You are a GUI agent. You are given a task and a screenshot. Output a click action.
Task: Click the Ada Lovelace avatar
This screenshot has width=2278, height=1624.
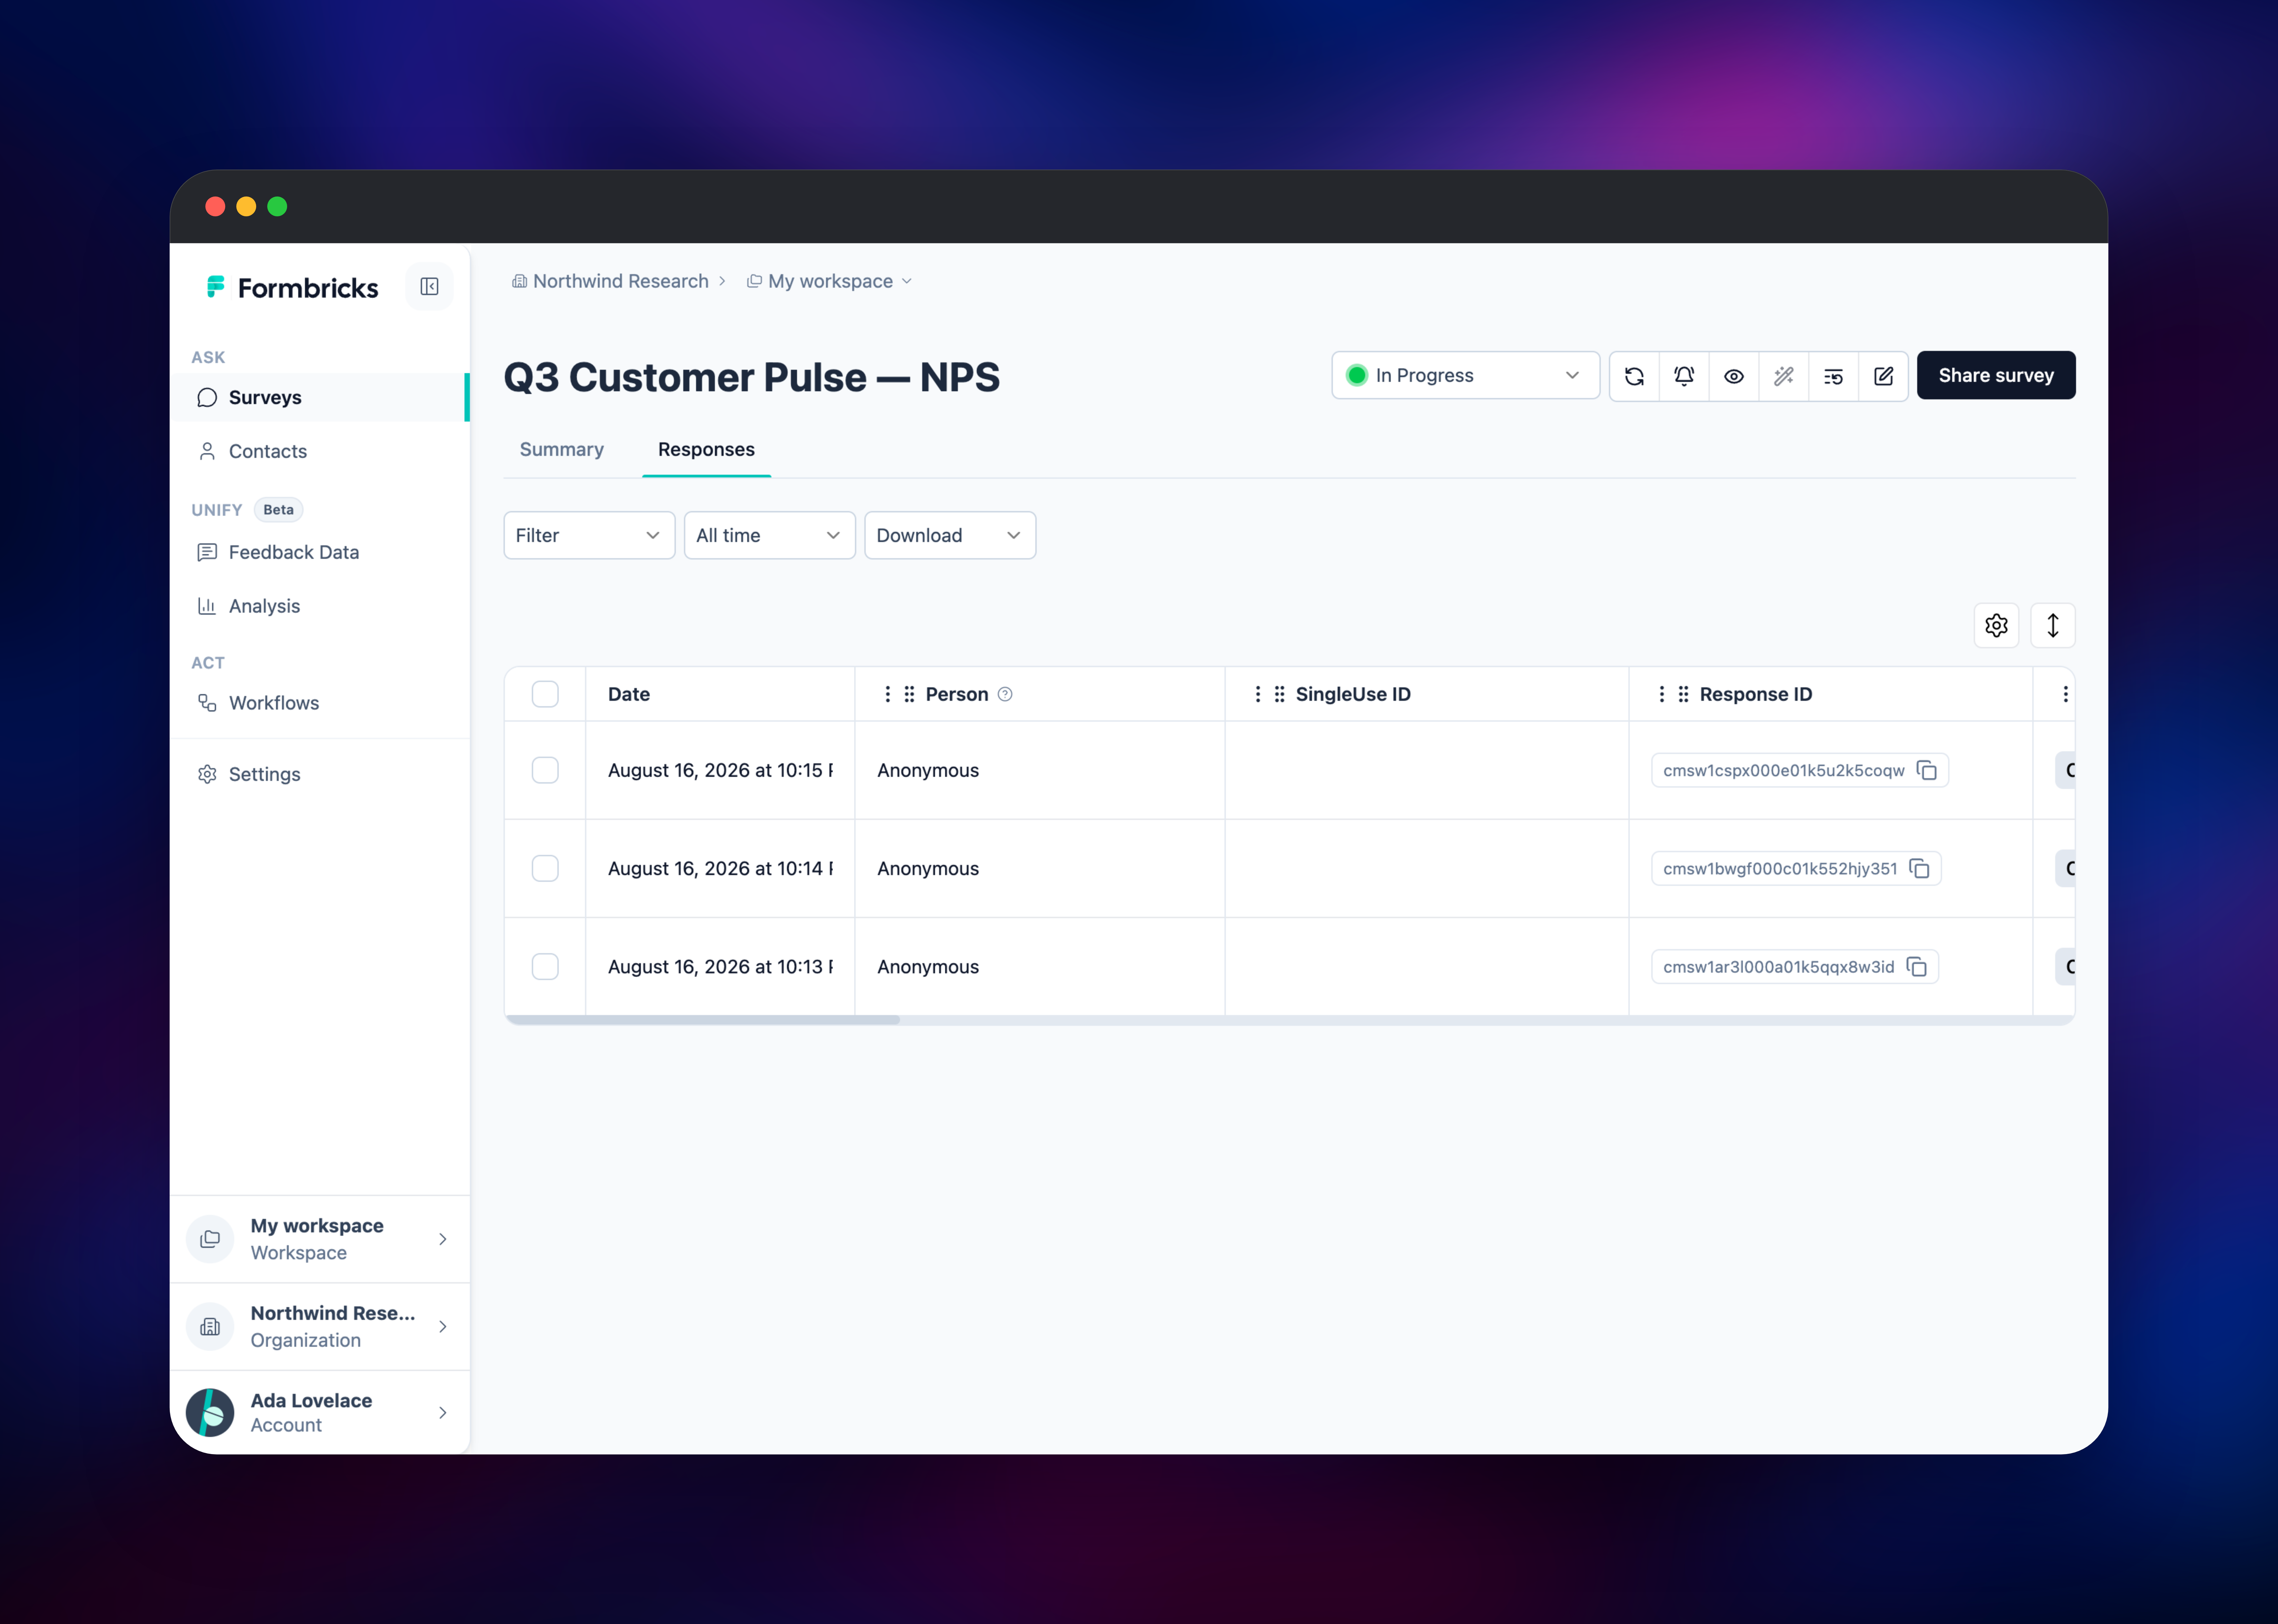click(x=210, y=1413)
